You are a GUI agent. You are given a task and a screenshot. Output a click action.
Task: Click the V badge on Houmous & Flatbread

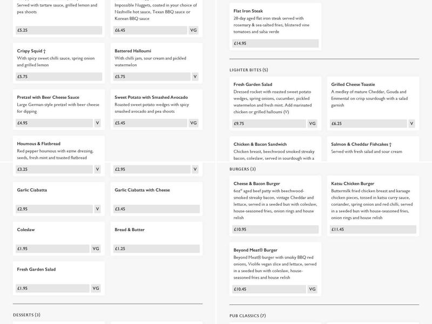(x=98, y=169)
